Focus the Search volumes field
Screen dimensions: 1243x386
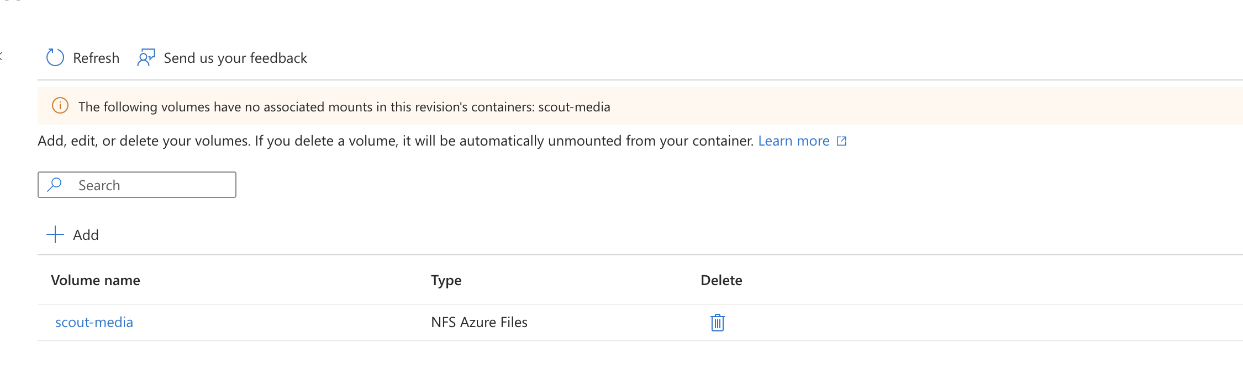[138, 185]
